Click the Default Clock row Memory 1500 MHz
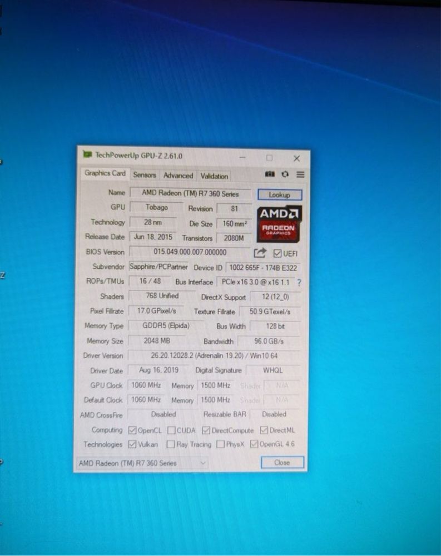This screenshot has width=441, height=556. pyautogui.click(x=216, y=400)
